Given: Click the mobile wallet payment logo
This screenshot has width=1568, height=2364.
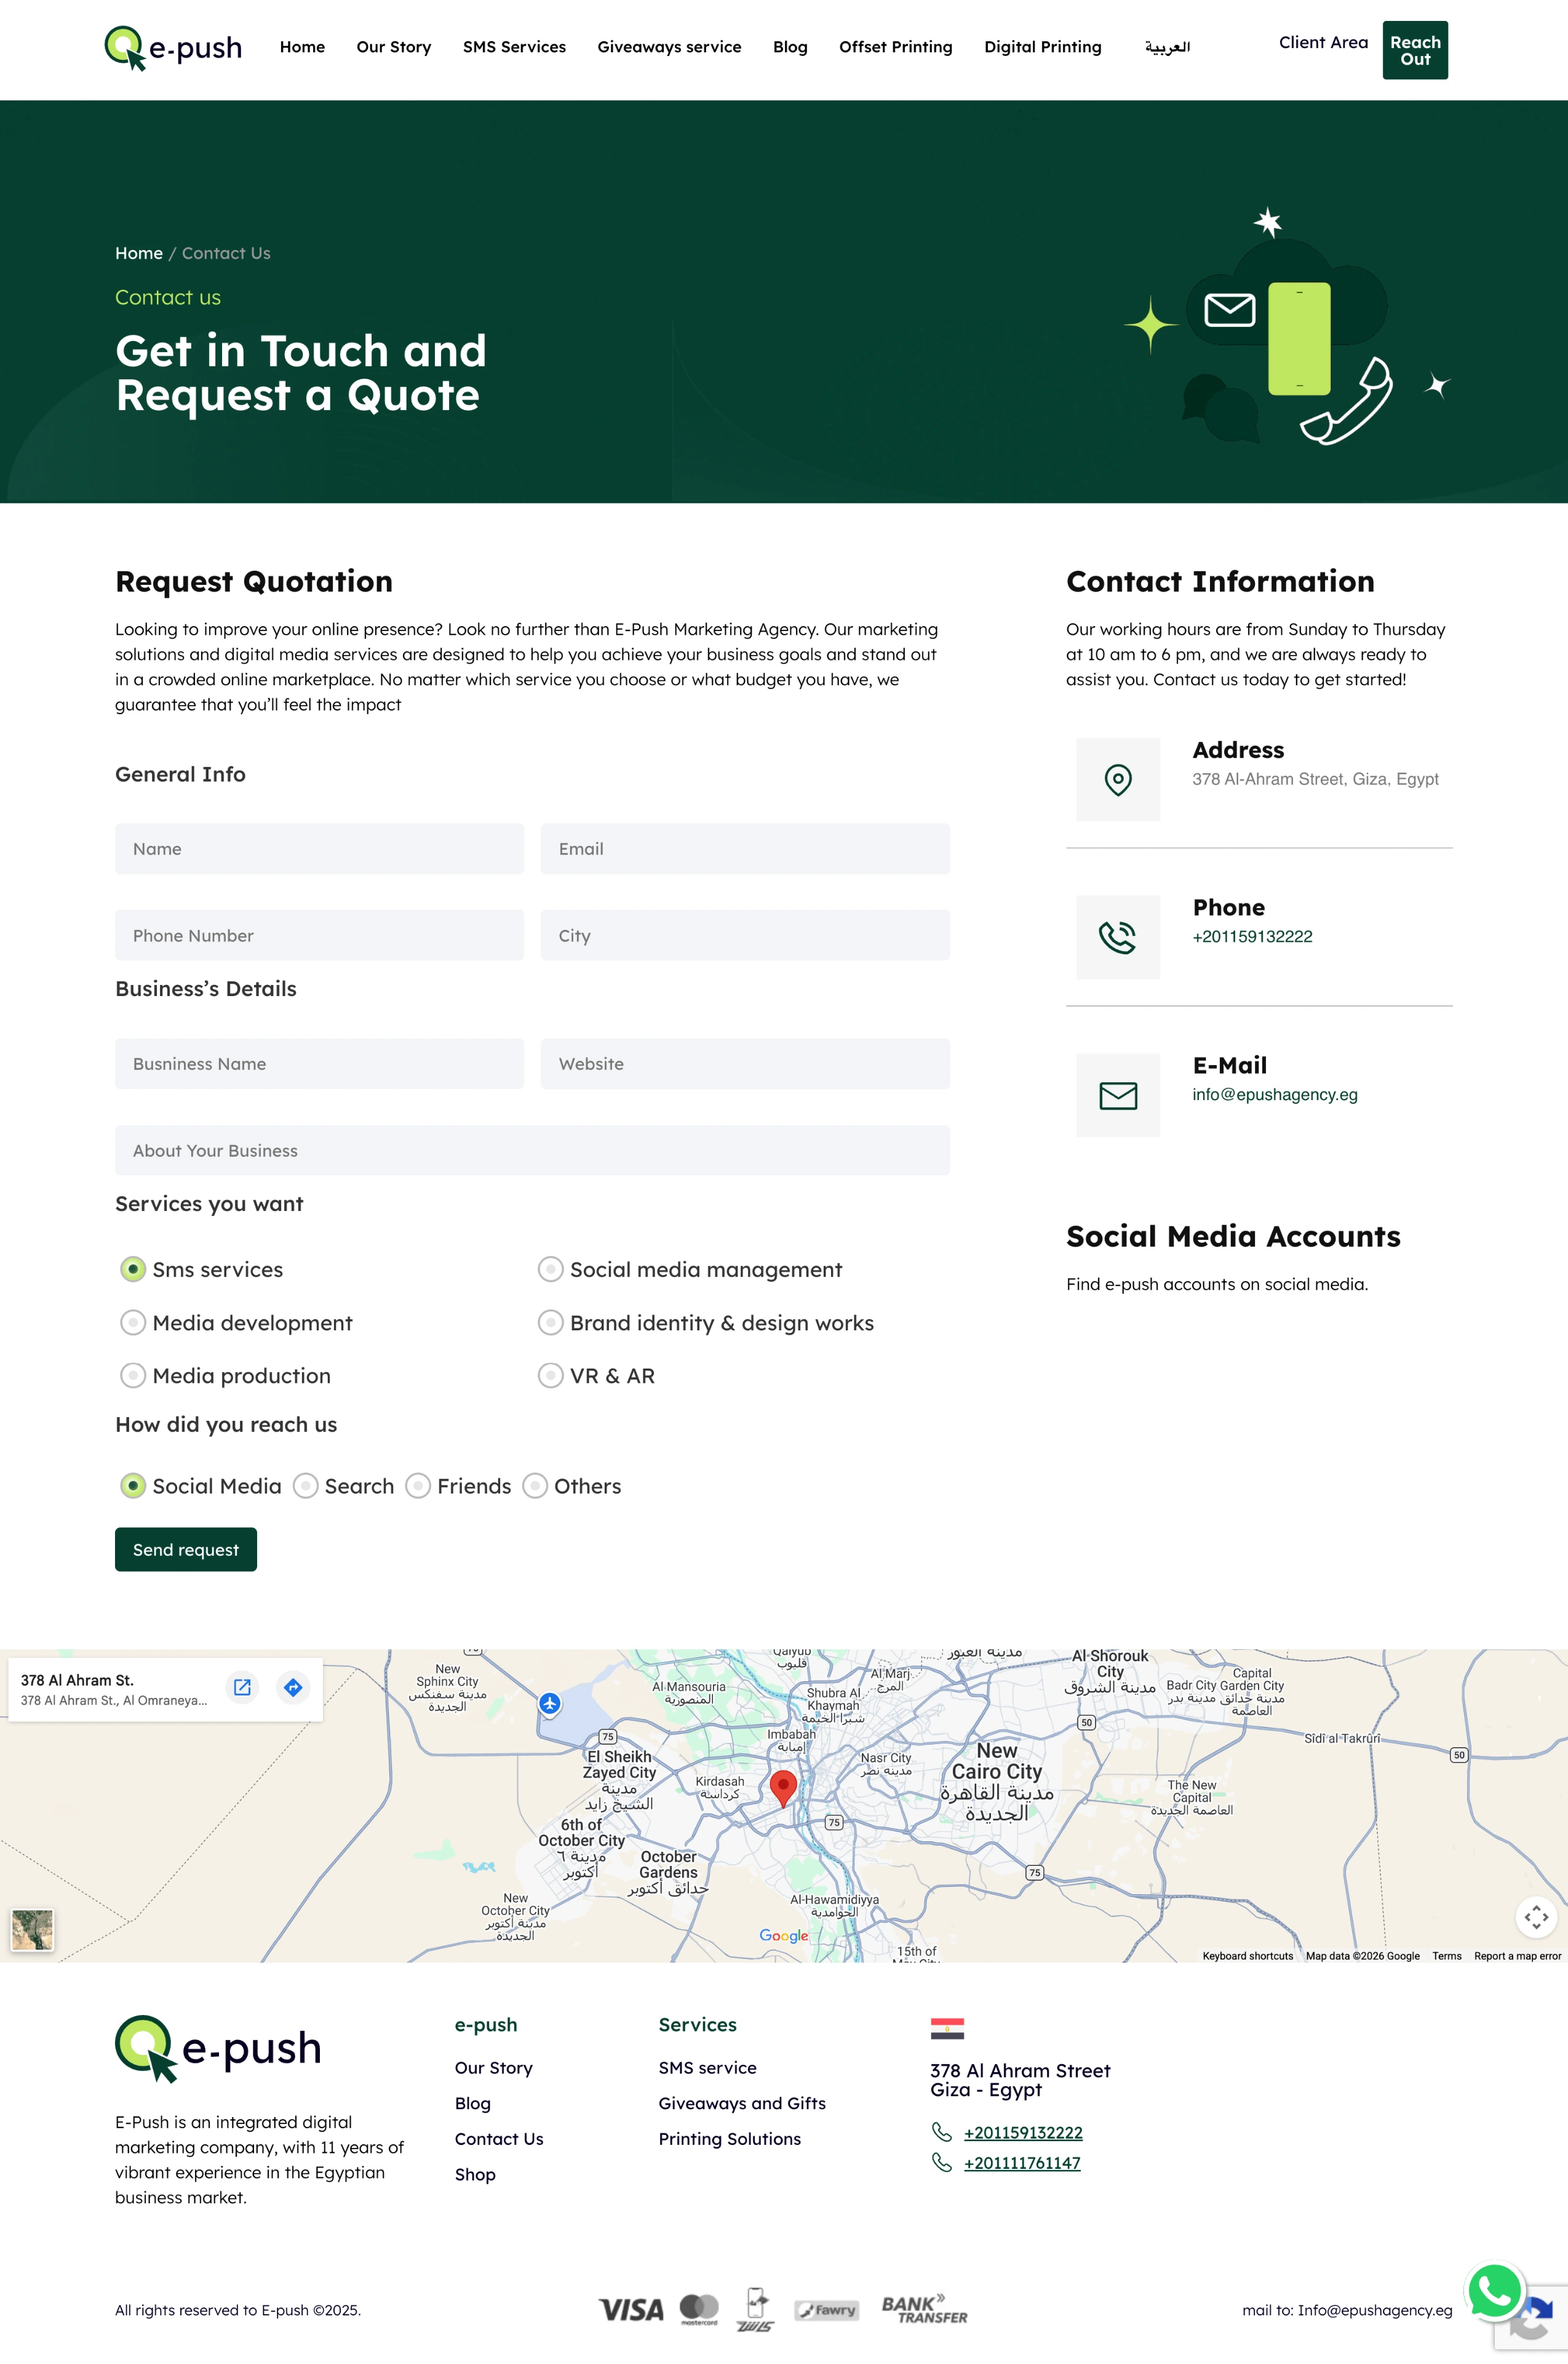Looking at the screenshot, I should click(x=756, y=2309).
